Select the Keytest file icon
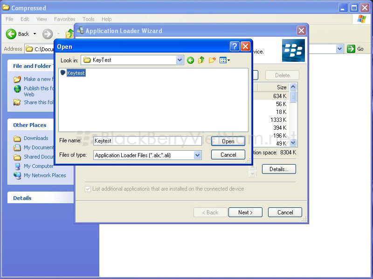Viewport: 373px width, 279px height. (63, 73)
